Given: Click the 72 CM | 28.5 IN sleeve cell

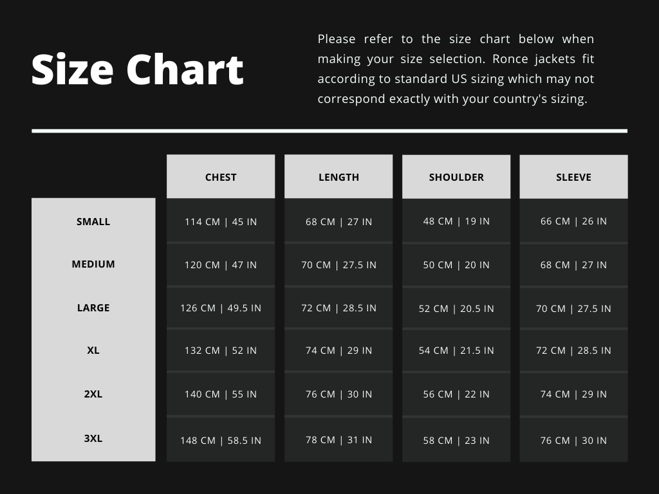Looking at the screenshot, I should 573,351.
